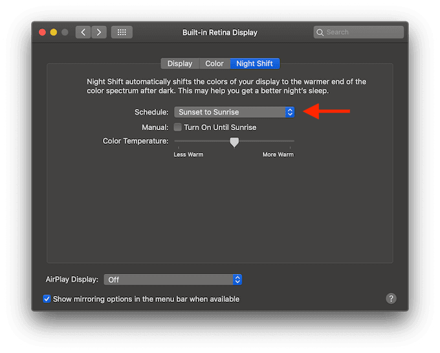Click the Schedule popup blue arrows

pyautogui.click(x=290, y=112)
